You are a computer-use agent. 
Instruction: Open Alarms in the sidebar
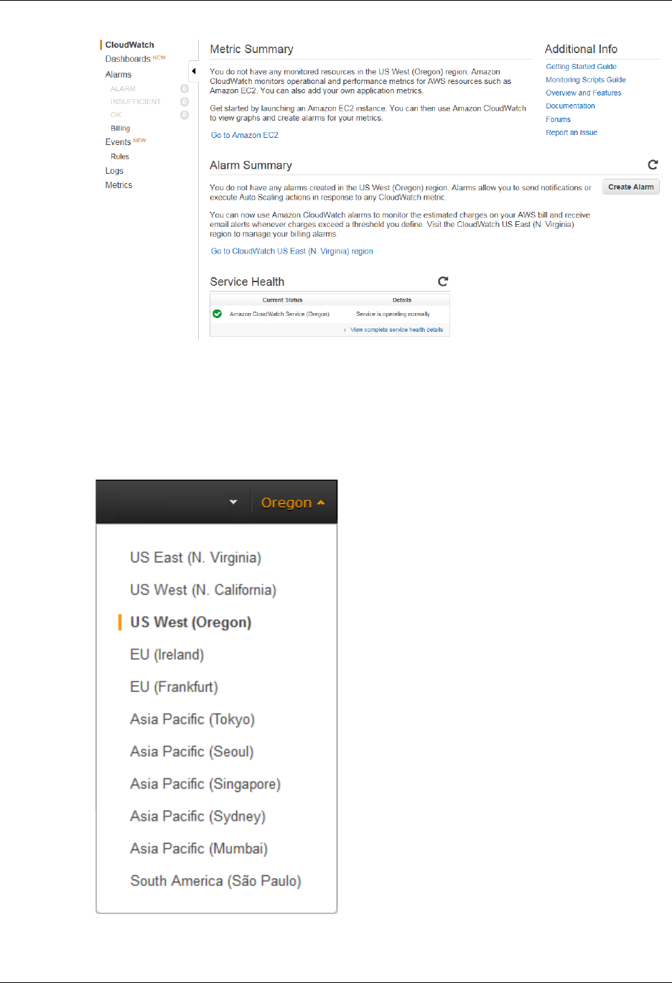point(118,75)
